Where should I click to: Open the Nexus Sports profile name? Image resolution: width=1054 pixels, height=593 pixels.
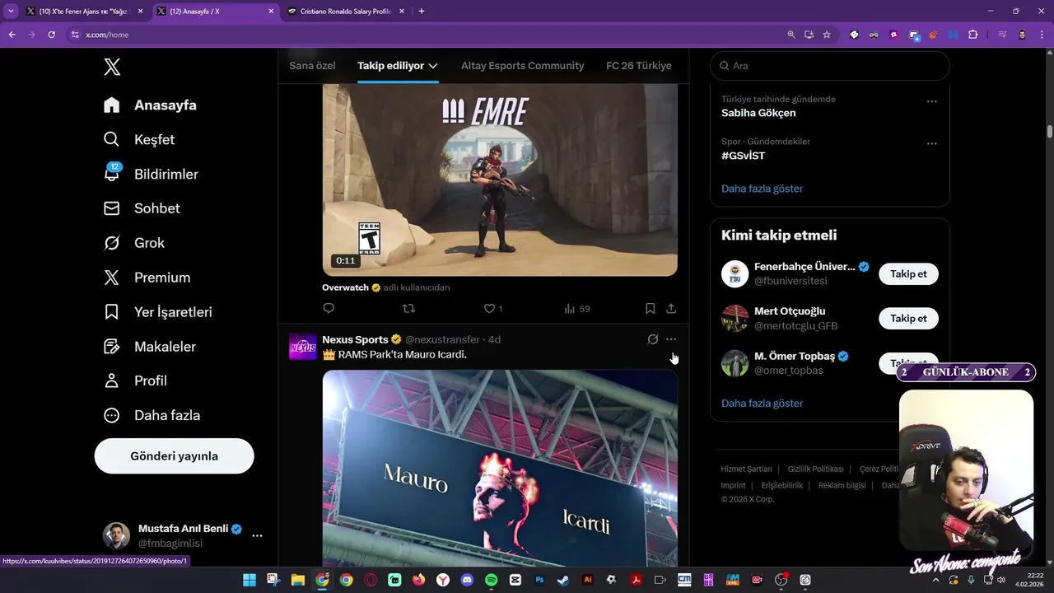(355, 339)
